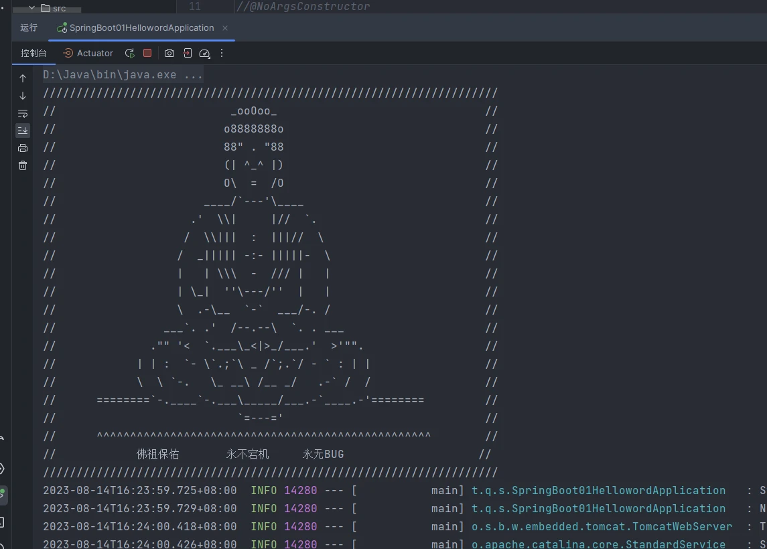Click the exit/attach icon with red arrow
Viewport: 767px width, 549px height.
click(x=188, y=53)
